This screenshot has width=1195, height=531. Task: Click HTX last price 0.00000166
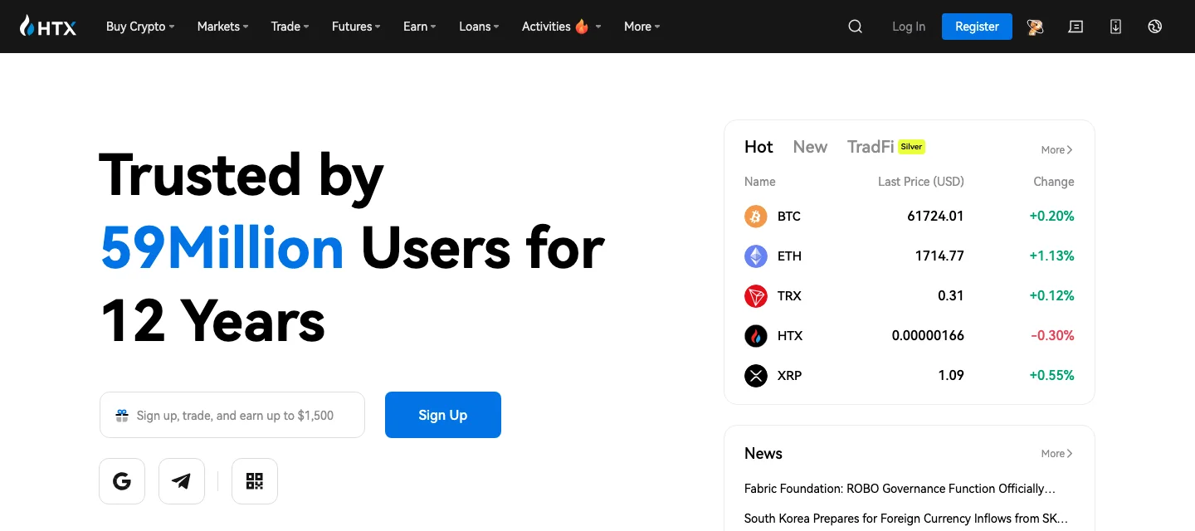[x=928, y=336]
